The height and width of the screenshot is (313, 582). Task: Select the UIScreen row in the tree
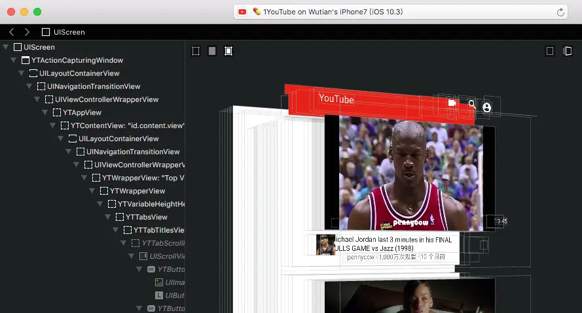click(92, 48)
